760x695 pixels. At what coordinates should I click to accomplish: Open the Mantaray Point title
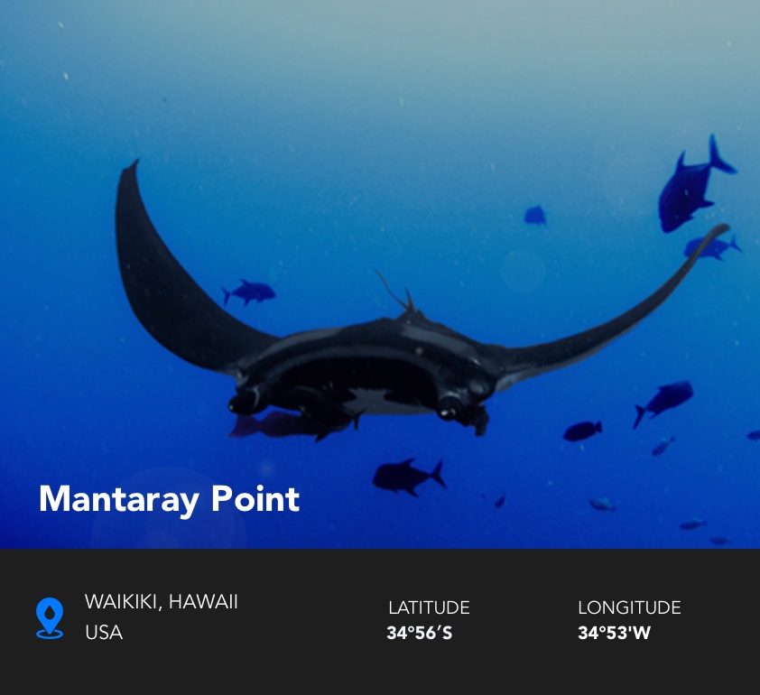tap(169, 500)
